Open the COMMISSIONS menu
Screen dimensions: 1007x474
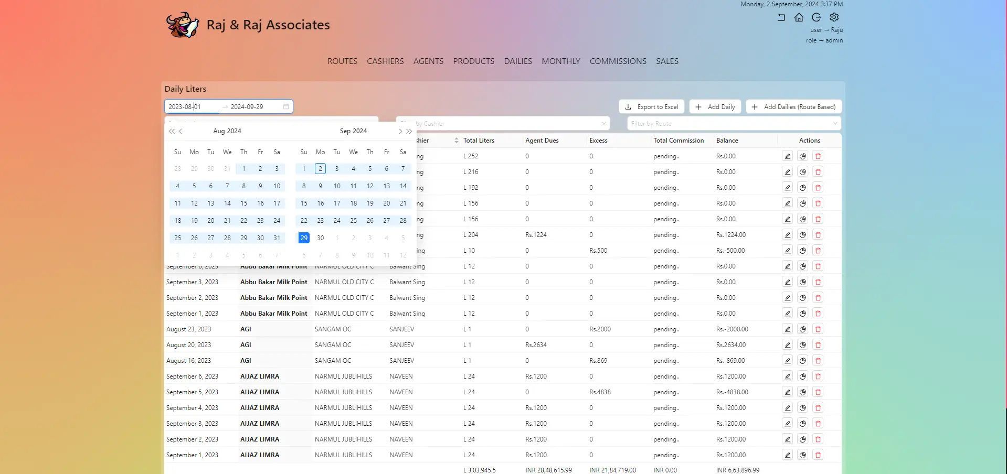click(618, 61)
